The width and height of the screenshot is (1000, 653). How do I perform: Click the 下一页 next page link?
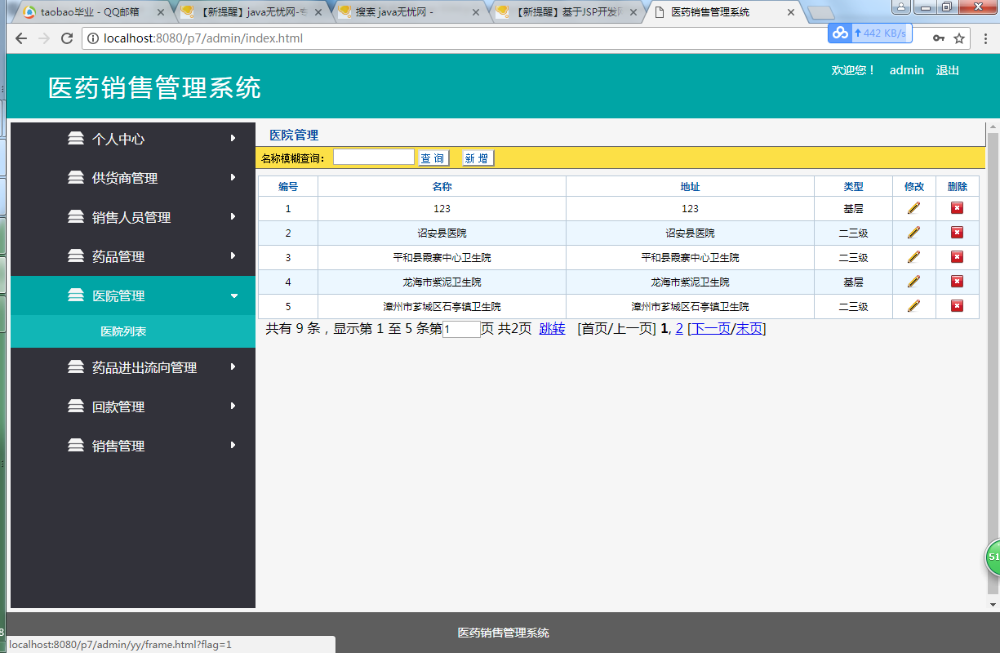tap(711, 328)
